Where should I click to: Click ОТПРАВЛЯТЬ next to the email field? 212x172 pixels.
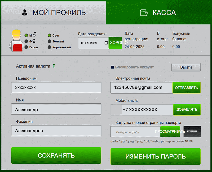[187, 87]
